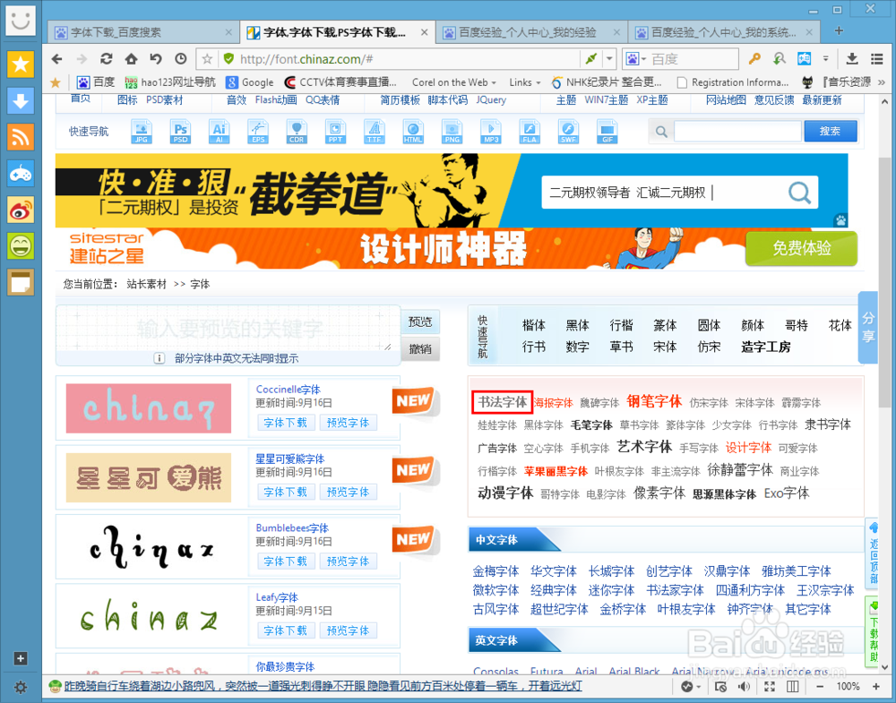Viewport: 896px width, 703px height.
Task: Open the game controller sidebar icon
Action: [x=21, y=174]
